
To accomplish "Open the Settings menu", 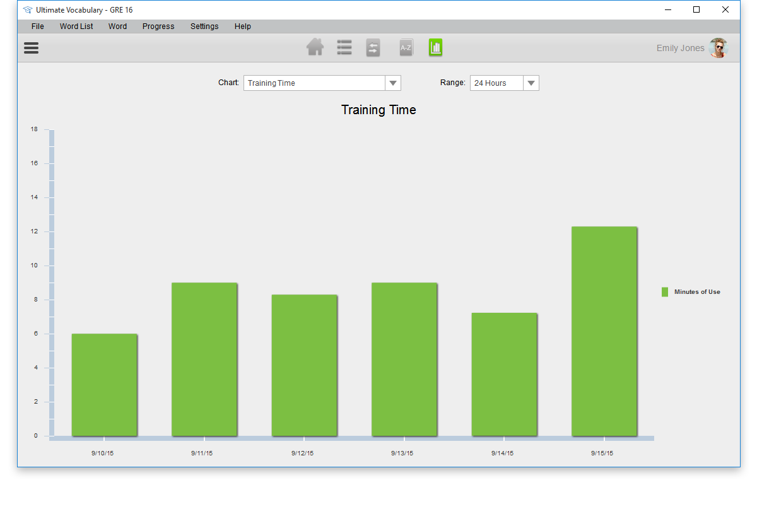I will (x=204, y=26).
